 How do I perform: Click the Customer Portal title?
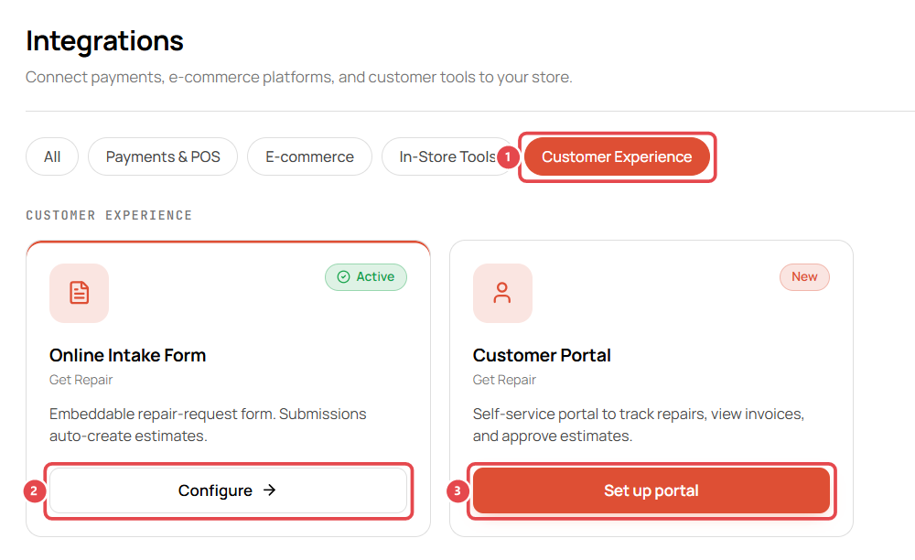pos(542,355)
